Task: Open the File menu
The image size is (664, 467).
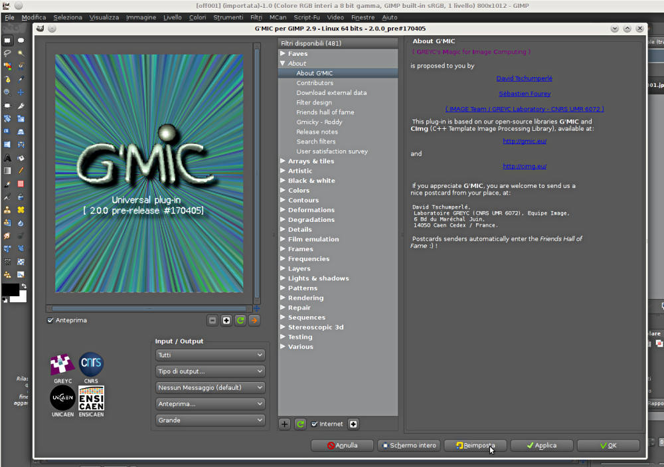Action: 9,17
